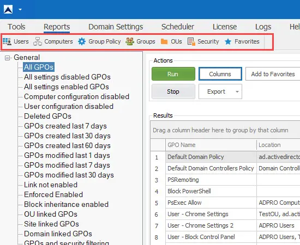Image resolution: width=300 pixels, height=245 pixels.
Task: Open the quick access dropdown arrow beside the logo
Action: (x=20, y=9)
